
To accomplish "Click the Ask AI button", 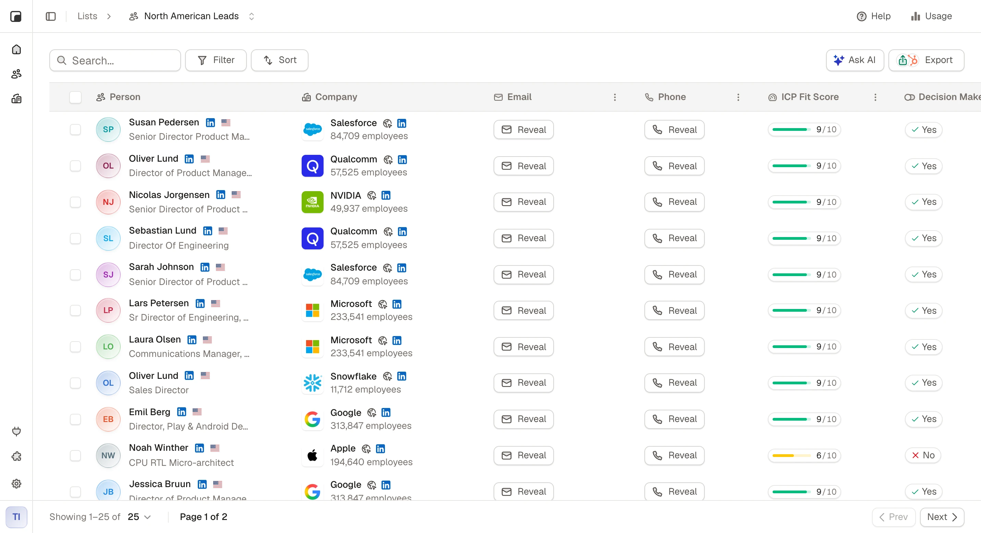I will [x=855, y=60].
